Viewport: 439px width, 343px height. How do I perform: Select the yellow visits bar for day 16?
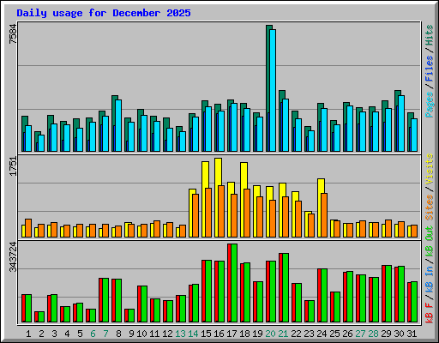click(x=217, y=197)
